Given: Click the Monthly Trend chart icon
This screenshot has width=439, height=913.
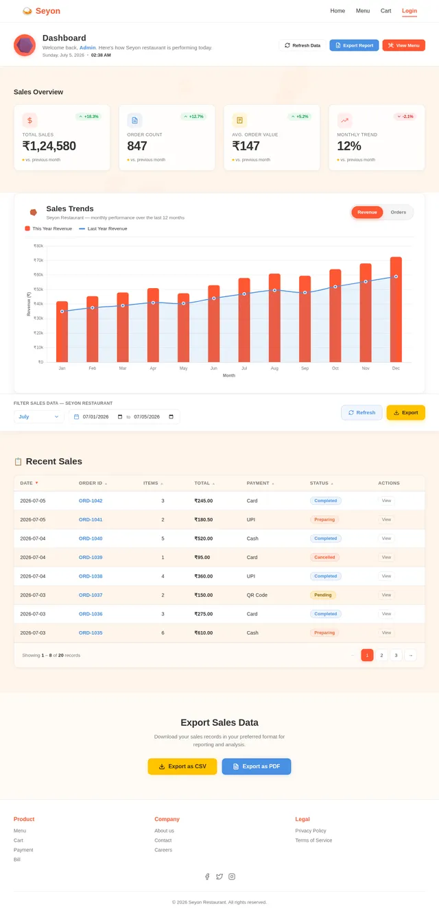Looking at the screenshot, I should [344, 120].
